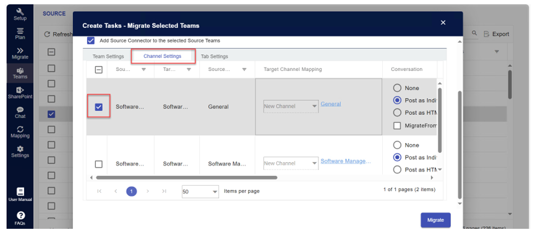Uncheck the selected team row in Source grid
The image size is (543, 251).
(51, 114)
